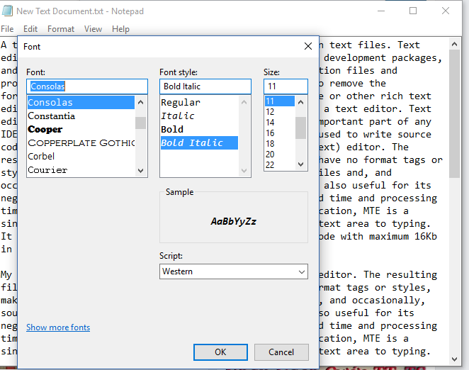Click the Size input field

coord(286,86)
